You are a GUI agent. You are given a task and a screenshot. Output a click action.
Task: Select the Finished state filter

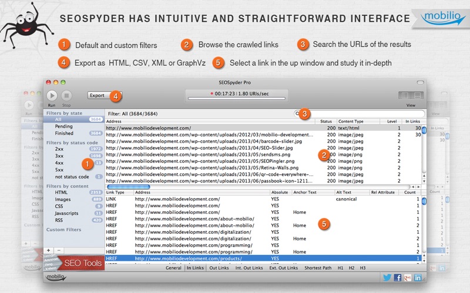[74, 134]
